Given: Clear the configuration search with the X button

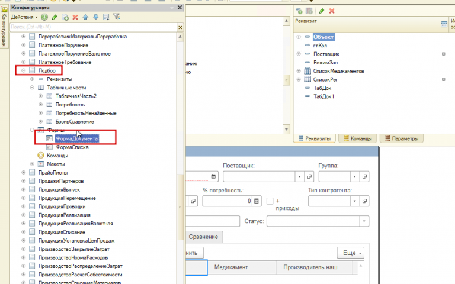Looking at the screenshot, I should click(x=180, y=27).
